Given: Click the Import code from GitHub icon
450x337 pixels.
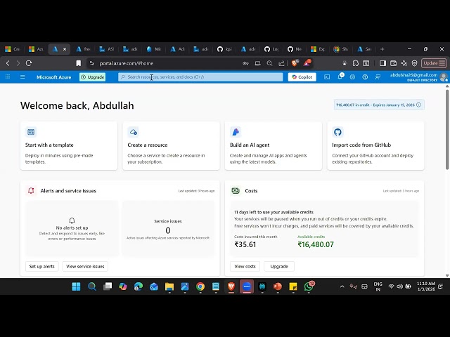Looking at the screenshot, I should tap(337, 132).
